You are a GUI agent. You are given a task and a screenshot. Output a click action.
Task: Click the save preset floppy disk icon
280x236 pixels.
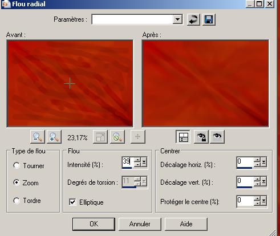pyautogui.click(x=209, y=19)
